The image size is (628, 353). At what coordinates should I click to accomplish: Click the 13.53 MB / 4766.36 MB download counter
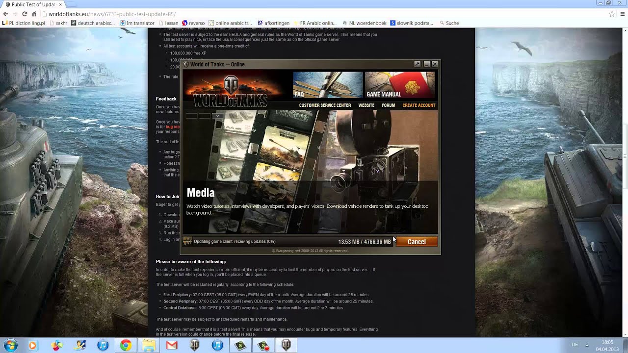(364, 242)
